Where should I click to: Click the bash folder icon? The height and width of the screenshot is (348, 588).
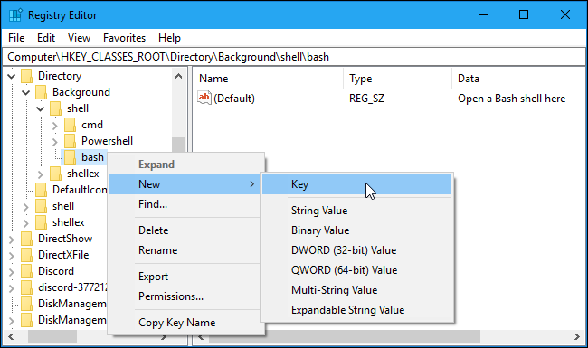pyautogui.click(x=70, y=157)
